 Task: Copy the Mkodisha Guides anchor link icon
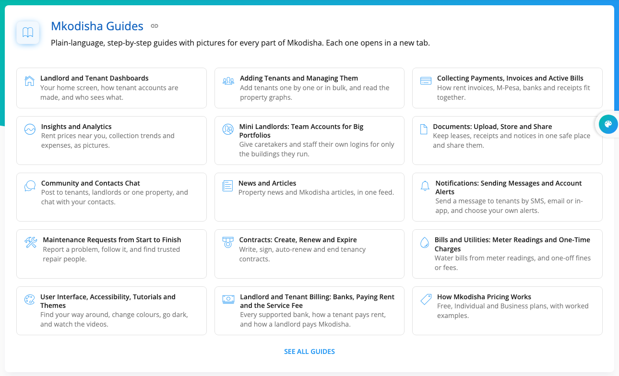coord(155,26)
